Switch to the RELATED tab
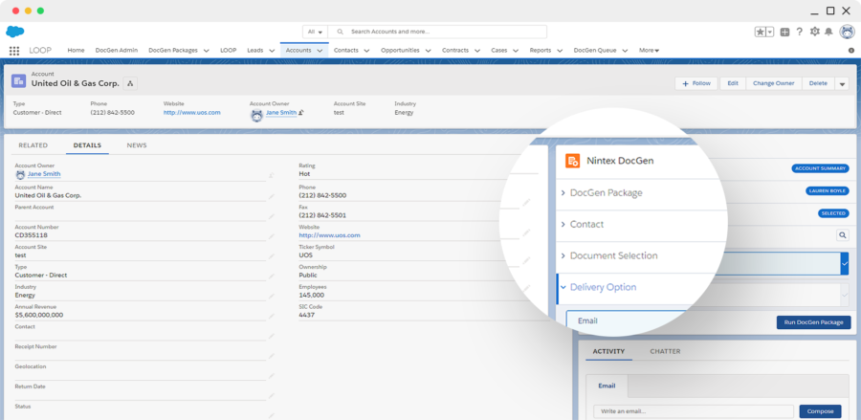The height and width of the screenshot is (420, 861). pos(33,145)
